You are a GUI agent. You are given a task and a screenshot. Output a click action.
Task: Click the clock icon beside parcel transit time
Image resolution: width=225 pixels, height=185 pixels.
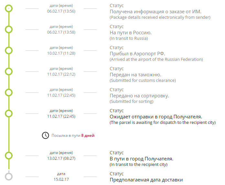46,135
